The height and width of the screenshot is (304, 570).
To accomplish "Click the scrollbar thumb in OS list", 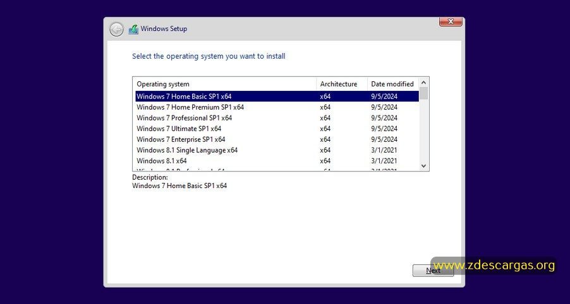I will (x=423, y=93).
